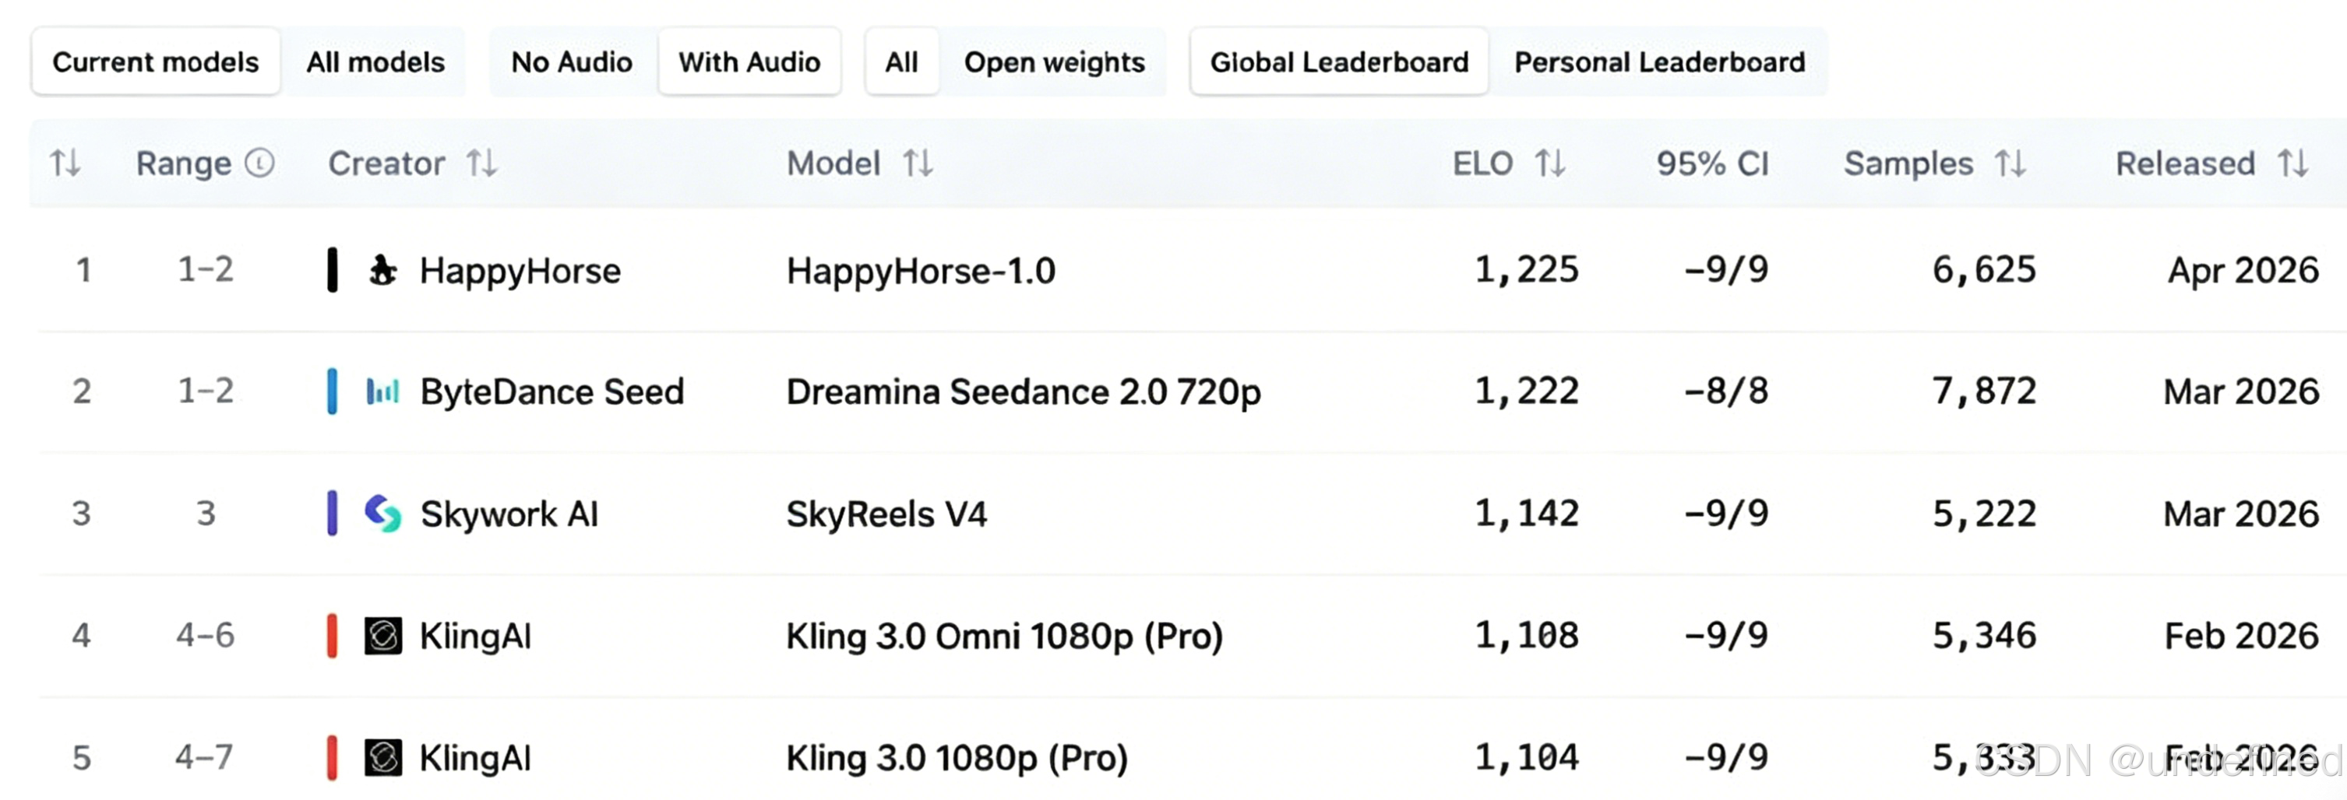Sort table by Model column arrows
Viewport: 2347px width, 800px height.
918,164
